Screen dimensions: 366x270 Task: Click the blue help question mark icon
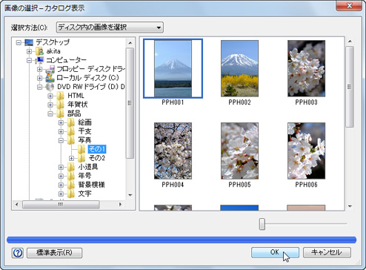[x=18, y=253]
